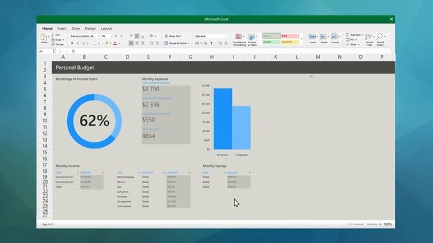
Task: Click the Paste clipboard icon
Action: pos(44,37)
